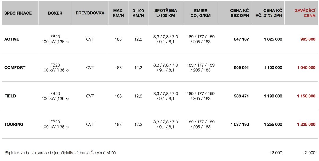319x161 pixels.
Task: Click introductory price 1 150 000 for Field
Action: 306,96
